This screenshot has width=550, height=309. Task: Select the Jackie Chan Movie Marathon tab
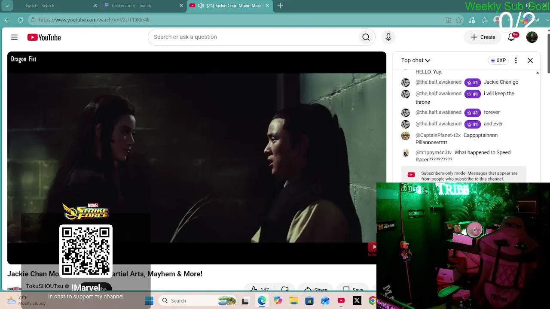coord(230,6)
